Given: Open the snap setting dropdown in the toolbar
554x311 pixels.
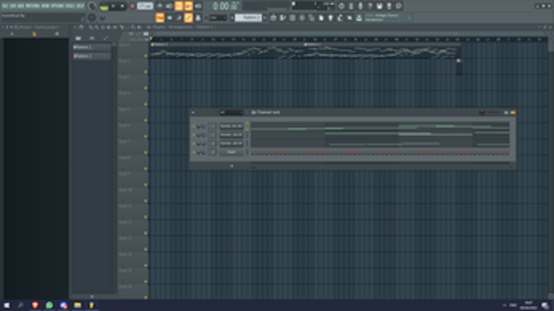Looking at the screenshot, I should (x=218, y=17).
